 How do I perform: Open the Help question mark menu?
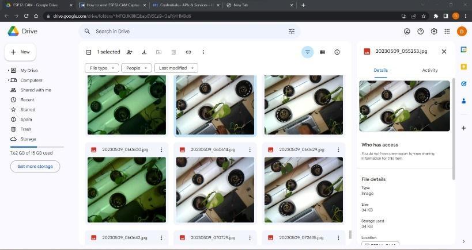pyautogui.click(x=421, y=31)
